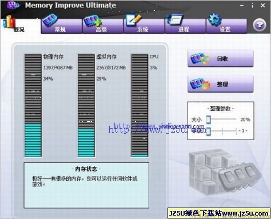Minimize the Memory Improve Ultimate window
This screenshot has width=271, height=219.
coord(242,6)
